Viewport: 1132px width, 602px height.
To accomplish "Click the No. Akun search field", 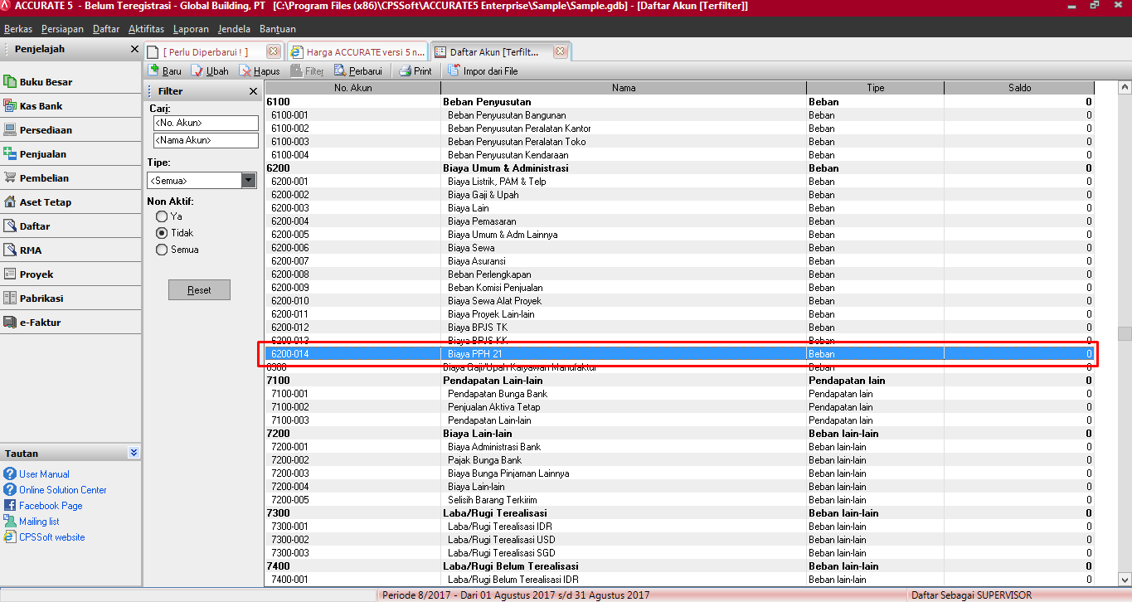I will [x=205, y=123].
